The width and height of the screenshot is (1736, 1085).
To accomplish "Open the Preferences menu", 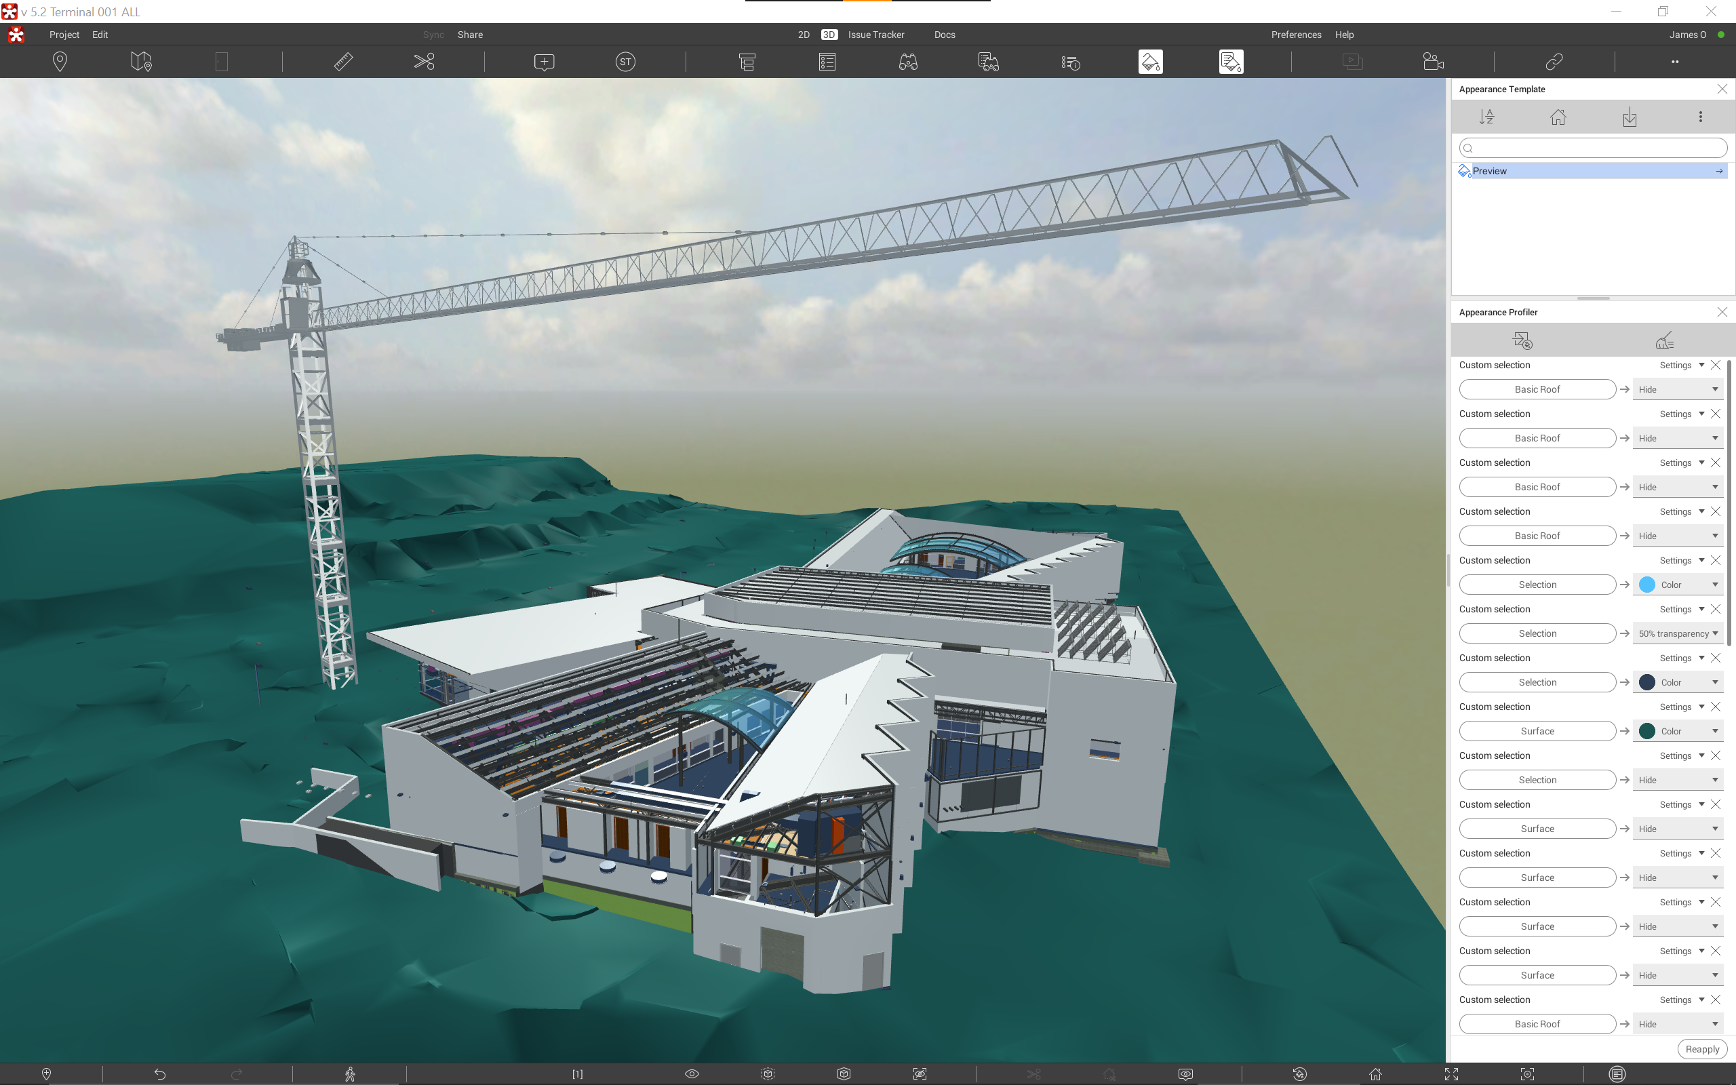I will coord(1295,35).
